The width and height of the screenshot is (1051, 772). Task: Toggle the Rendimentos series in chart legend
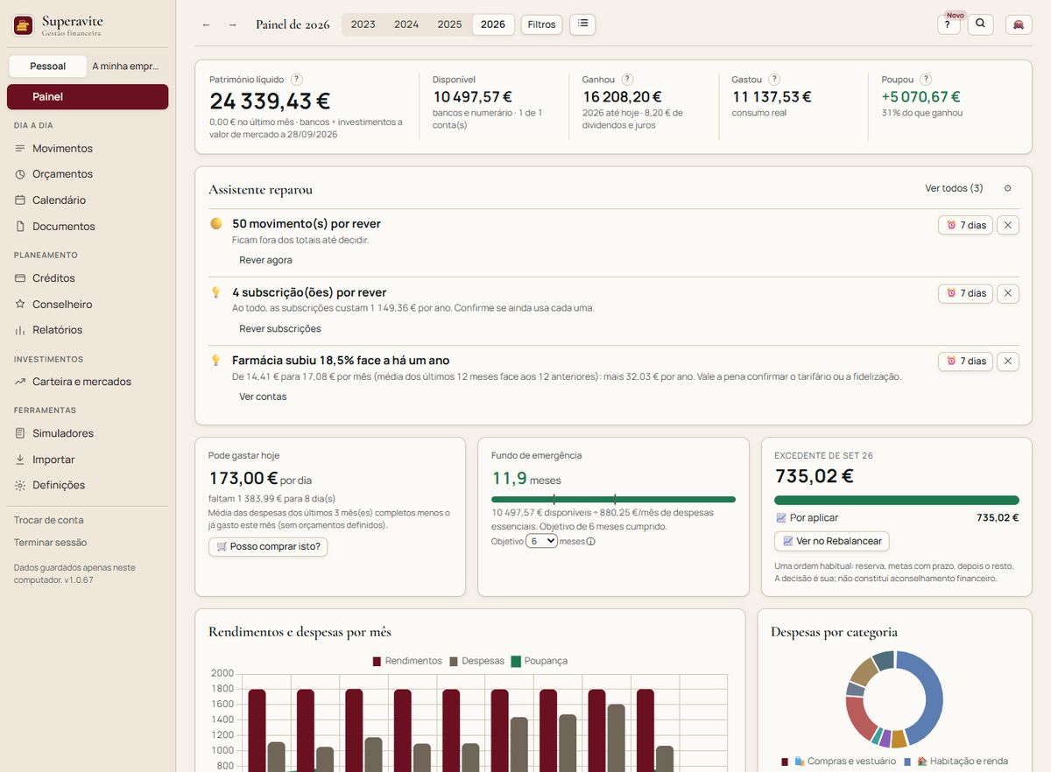[407, 661]
